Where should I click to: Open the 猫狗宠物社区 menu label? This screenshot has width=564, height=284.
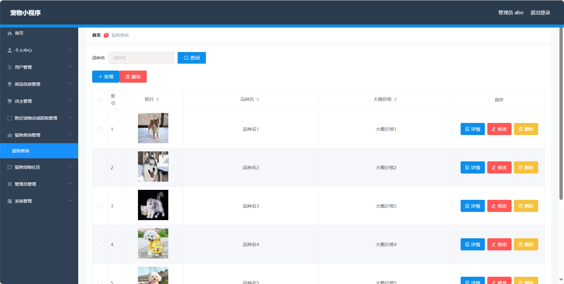[x=28, y=167]
